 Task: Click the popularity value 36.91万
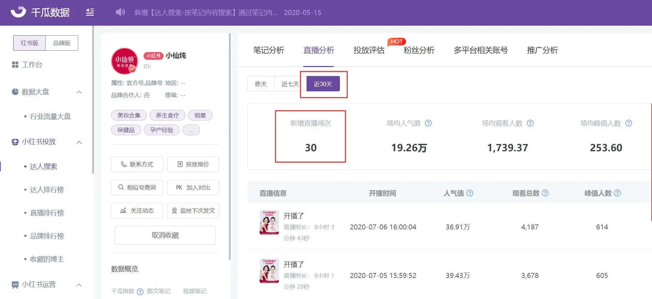pos(458,227)
